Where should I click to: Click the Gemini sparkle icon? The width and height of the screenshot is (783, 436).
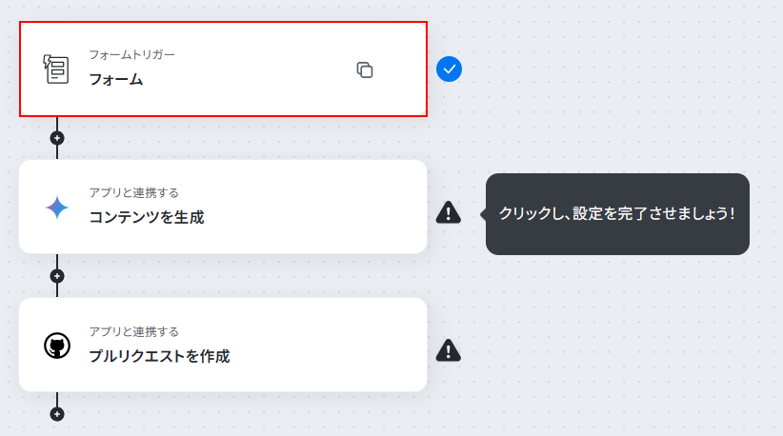click(x=57, y=208)
